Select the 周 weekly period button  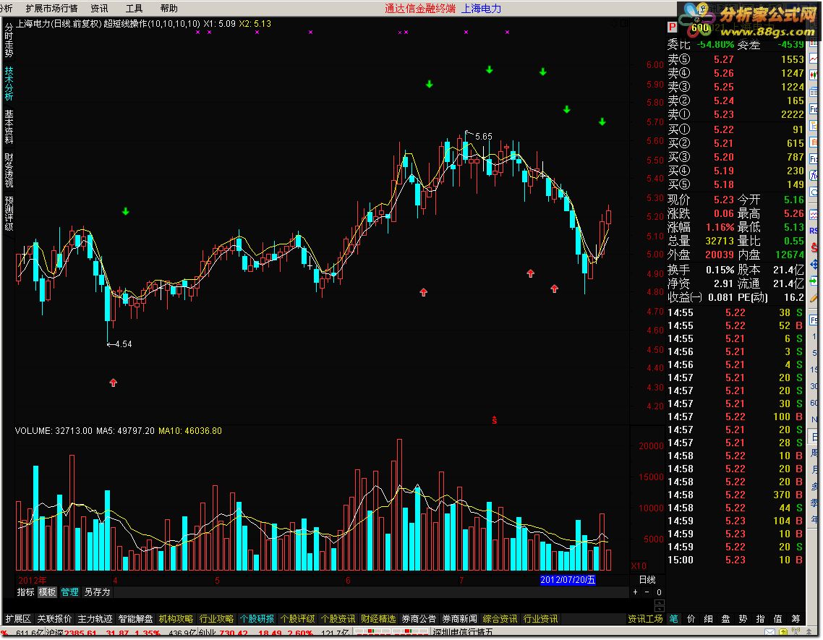click(814, 453)
